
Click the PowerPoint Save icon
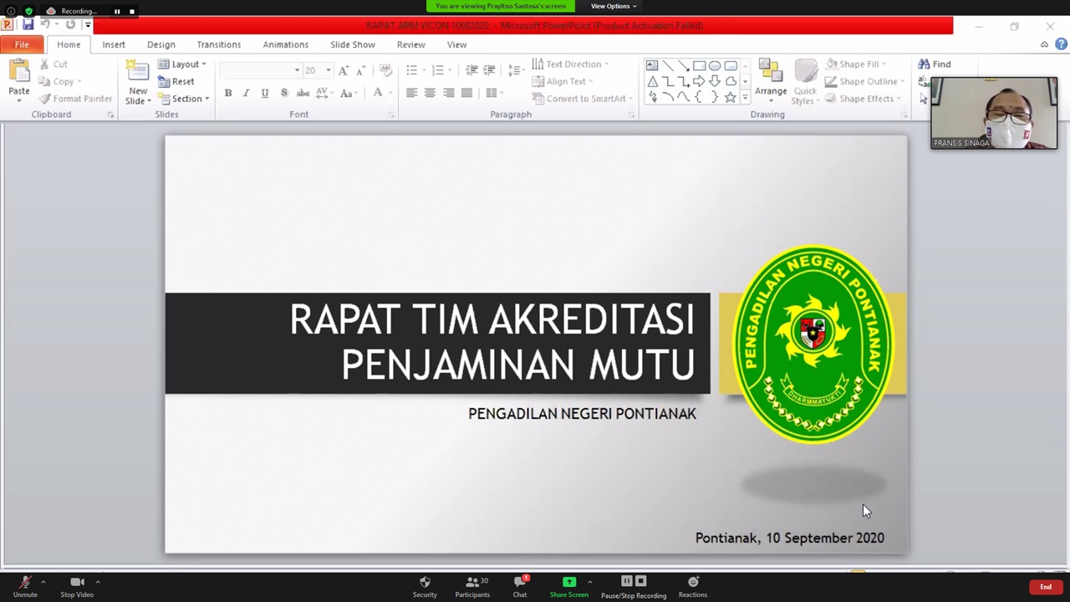point(28,25)
